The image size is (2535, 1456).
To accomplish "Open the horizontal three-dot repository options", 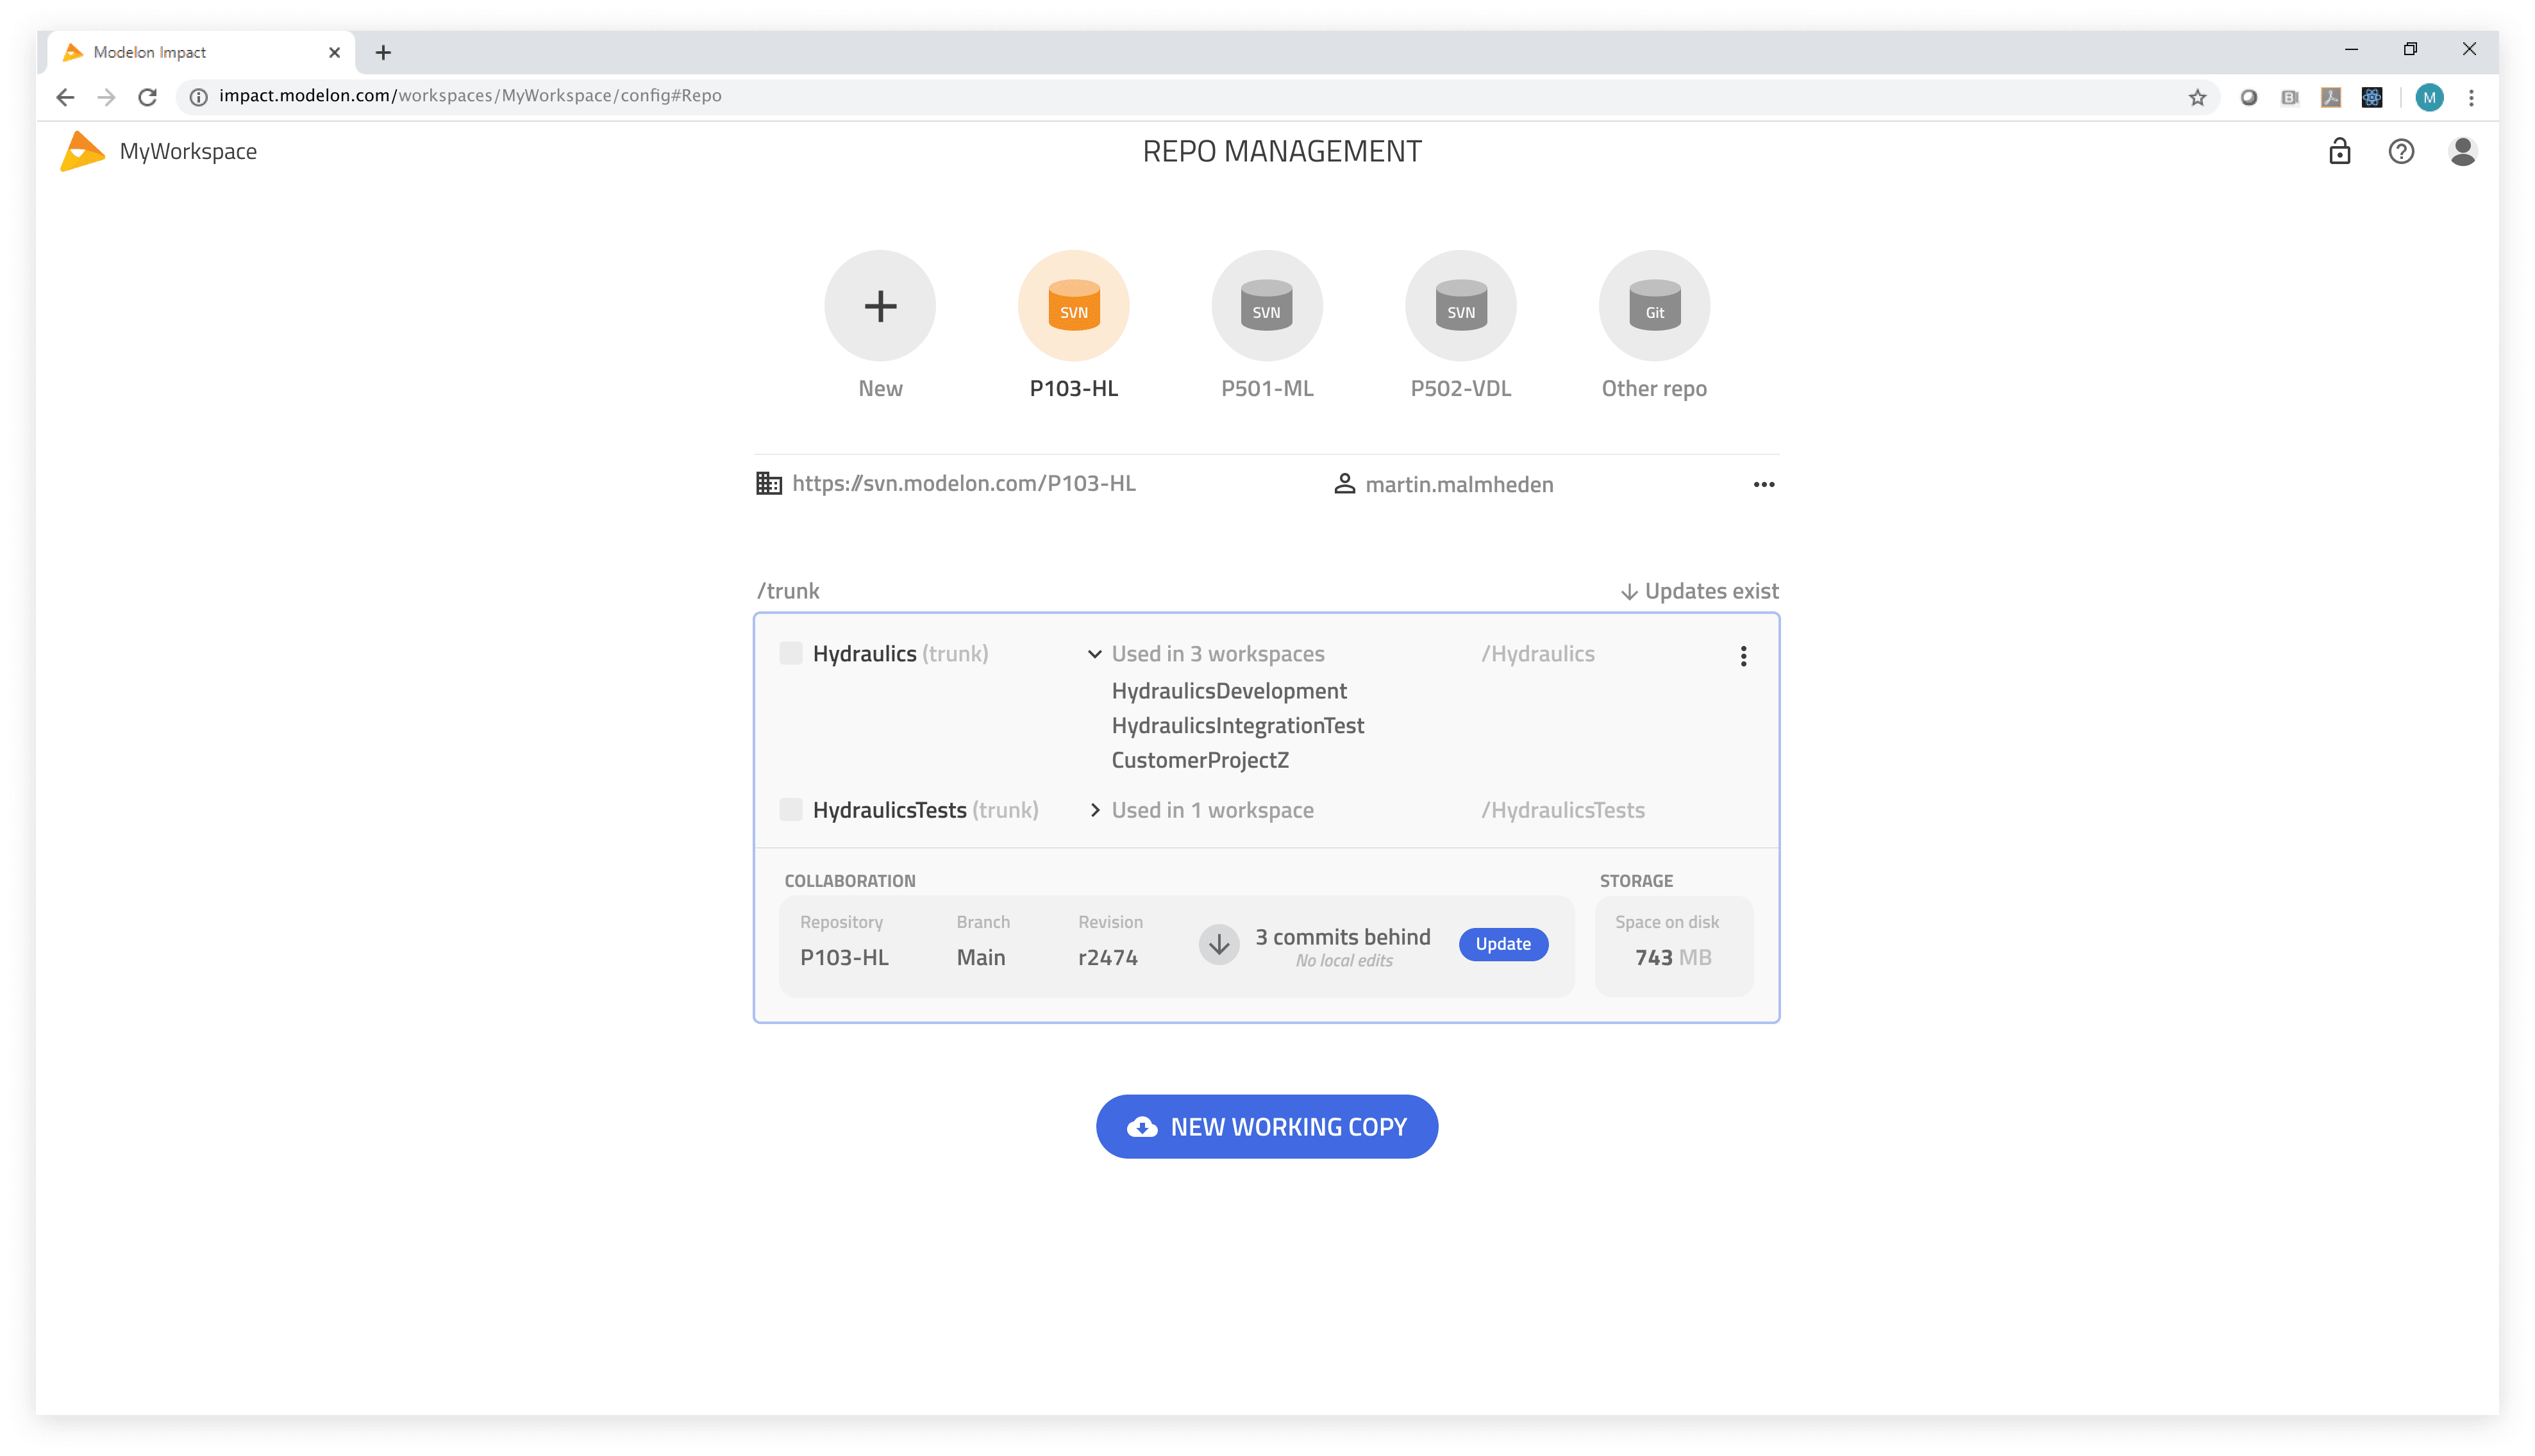I will pyautogui.click(x=1764, y=484).
